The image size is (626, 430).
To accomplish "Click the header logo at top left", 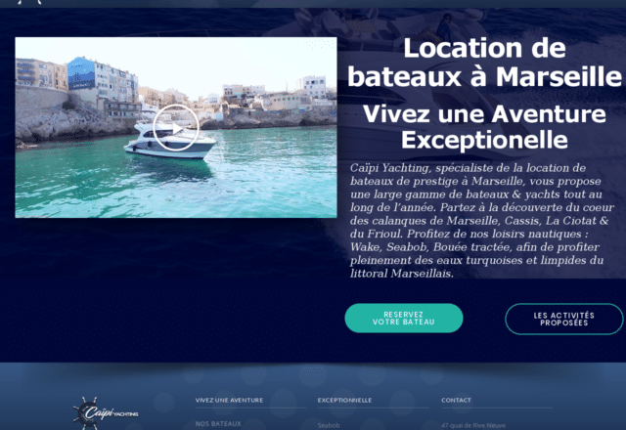I will [30, 2].
